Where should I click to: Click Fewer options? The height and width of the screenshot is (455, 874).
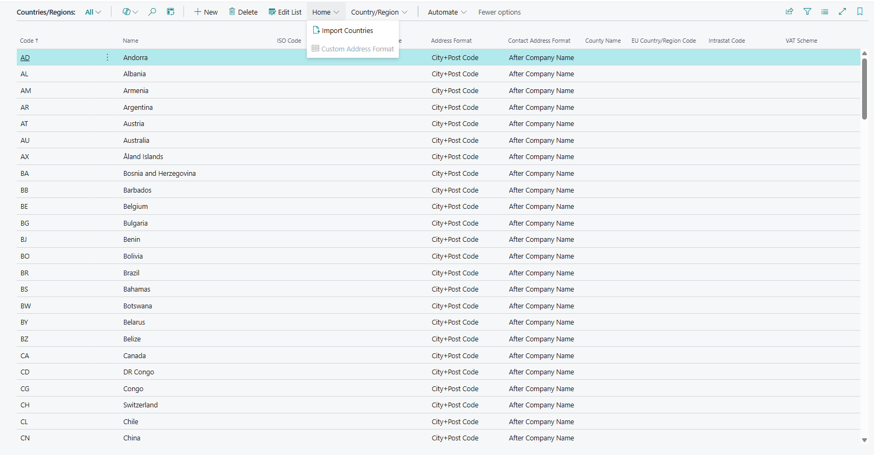coord(500,12)
